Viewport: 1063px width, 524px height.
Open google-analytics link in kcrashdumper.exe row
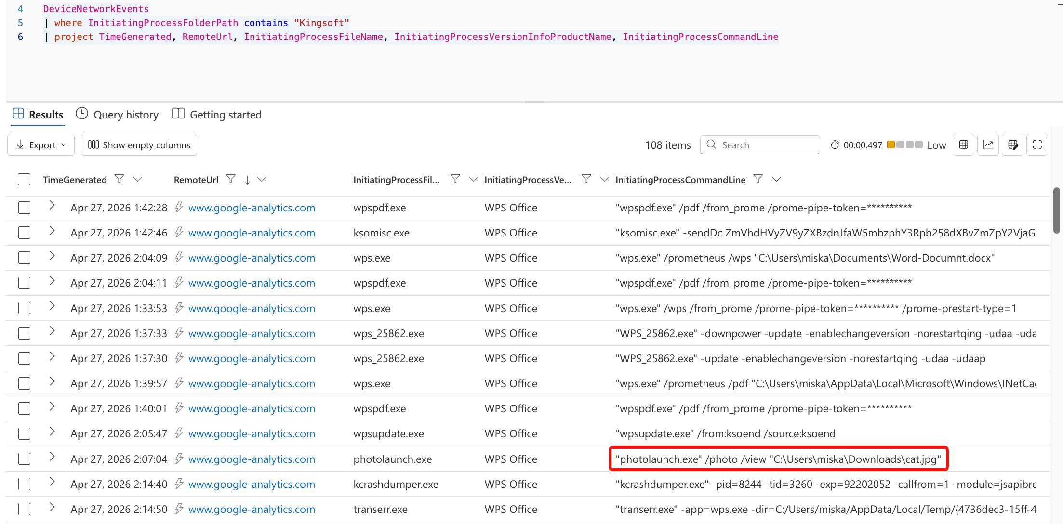point(252,484)
